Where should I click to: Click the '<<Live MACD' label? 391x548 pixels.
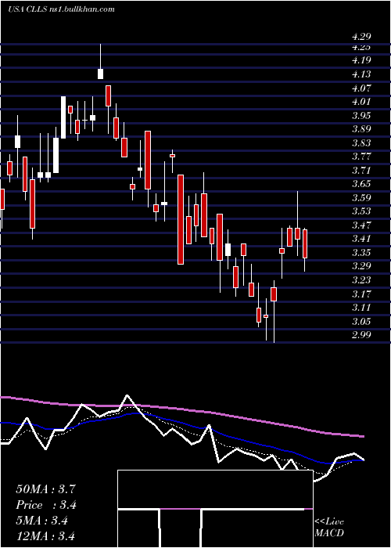point(329,527)
